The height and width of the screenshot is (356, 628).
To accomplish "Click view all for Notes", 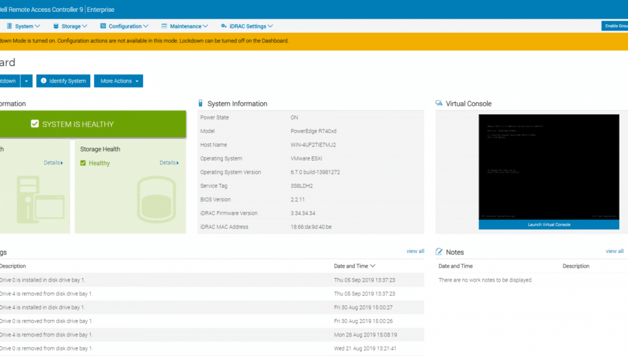I will point(615,251).
